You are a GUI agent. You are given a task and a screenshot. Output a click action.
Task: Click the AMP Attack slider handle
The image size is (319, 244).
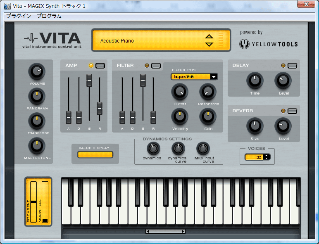[x=69, y=118]
